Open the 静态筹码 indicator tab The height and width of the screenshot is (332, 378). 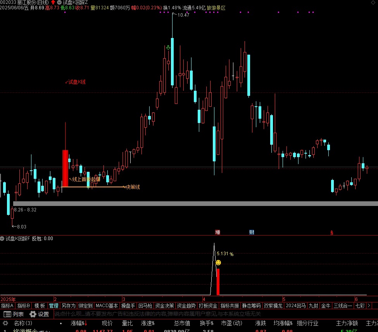pyautogui.click(x=251, y=306)
